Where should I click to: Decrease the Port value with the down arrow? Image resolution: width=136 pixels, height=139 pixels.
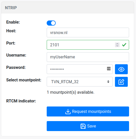pyautogui.click(x=117, y=46)
